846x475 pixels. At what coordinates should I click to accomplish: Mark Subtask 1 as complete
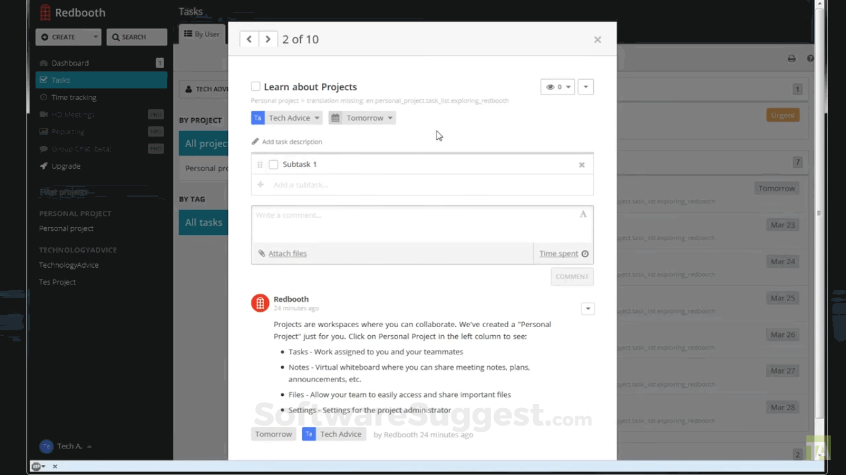coord(273,165)
